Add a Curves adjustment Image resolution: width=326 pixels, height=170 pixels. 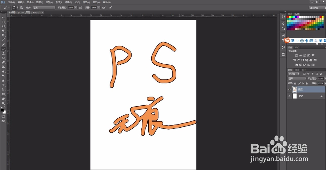point(305,56)
